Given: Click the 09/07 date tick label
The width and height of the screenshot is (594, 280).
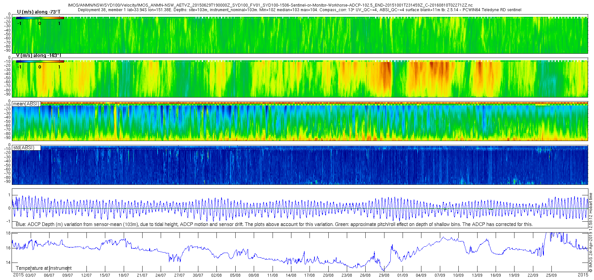Looking at the screenshot, I should [x=68, y=275].
